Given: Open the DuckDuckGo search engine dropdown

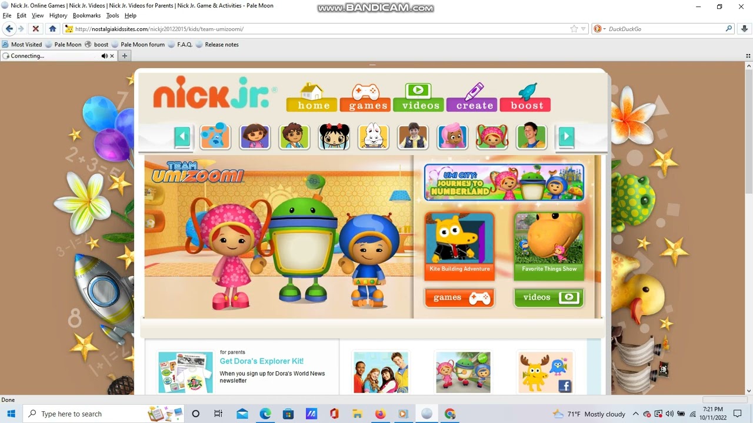Looking at the screenshot, I should click(x=599, y=29).
